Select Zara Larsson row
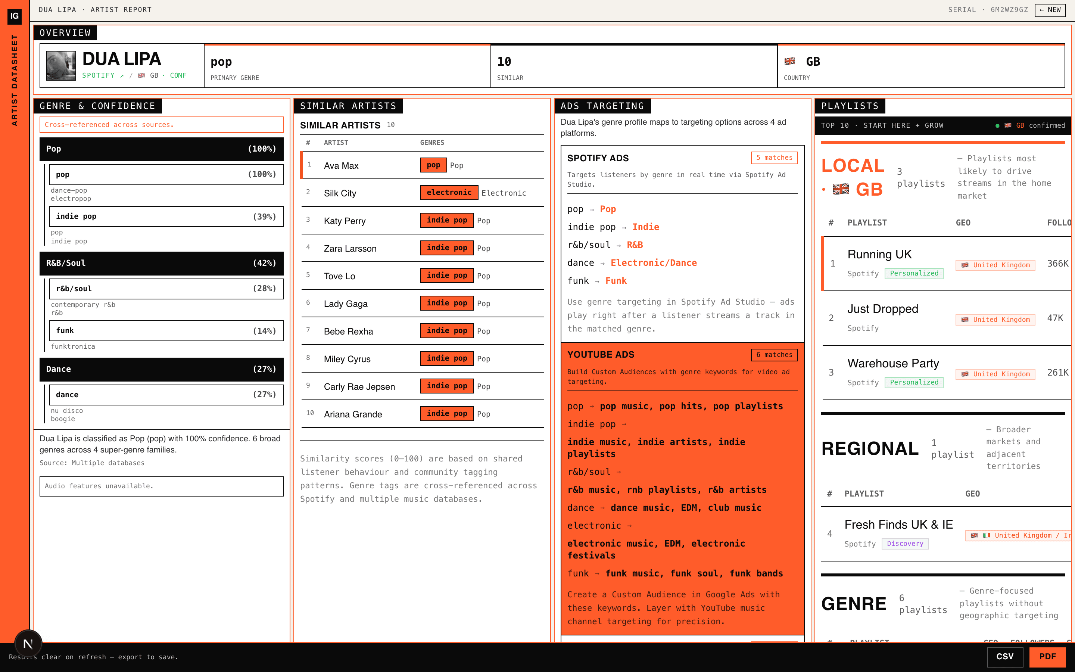Image resolution: width=1075 pixels, height=672 pixels. point(423,248)
